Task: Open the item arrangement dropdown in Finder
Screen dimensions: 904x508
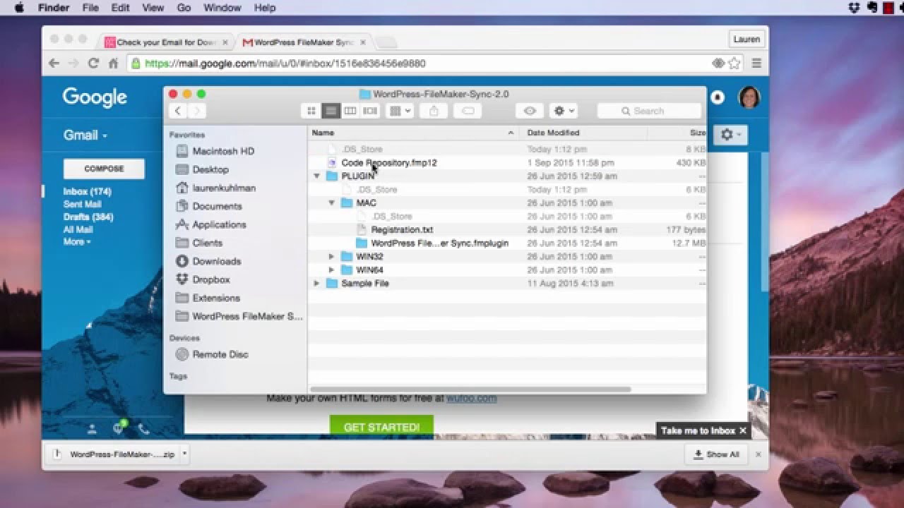Action: (400, 111)
